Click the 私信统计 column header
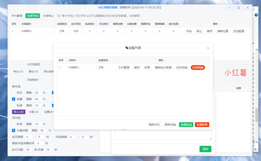Image resolution: width=261 pixels, height=161 pixels. coord(90,24)
